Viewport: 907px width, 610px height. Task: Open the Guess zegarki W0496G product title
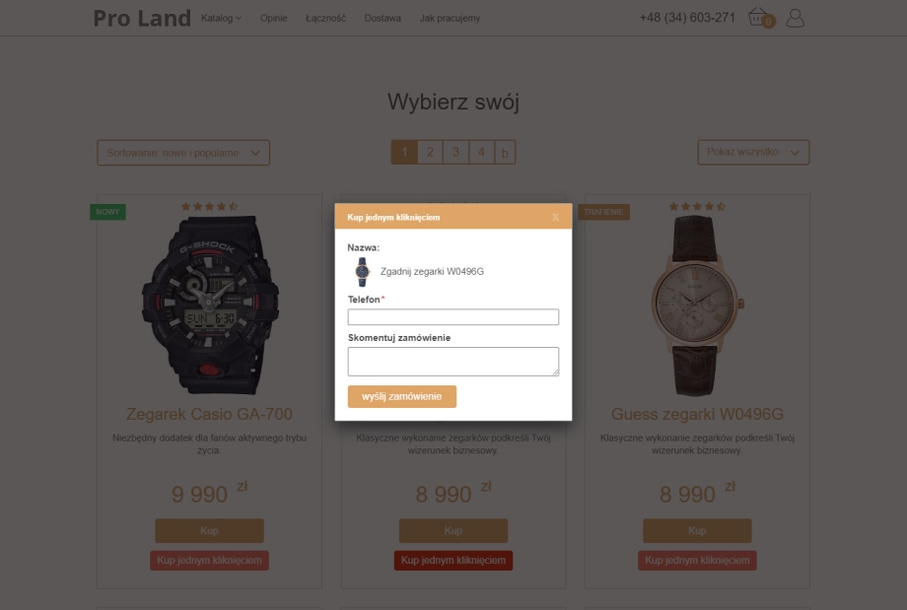coord(697,414)
